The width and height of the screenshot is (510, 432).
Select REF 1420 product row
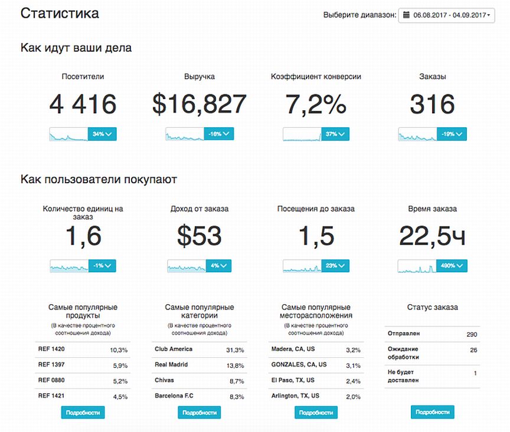tap(83, 349)
